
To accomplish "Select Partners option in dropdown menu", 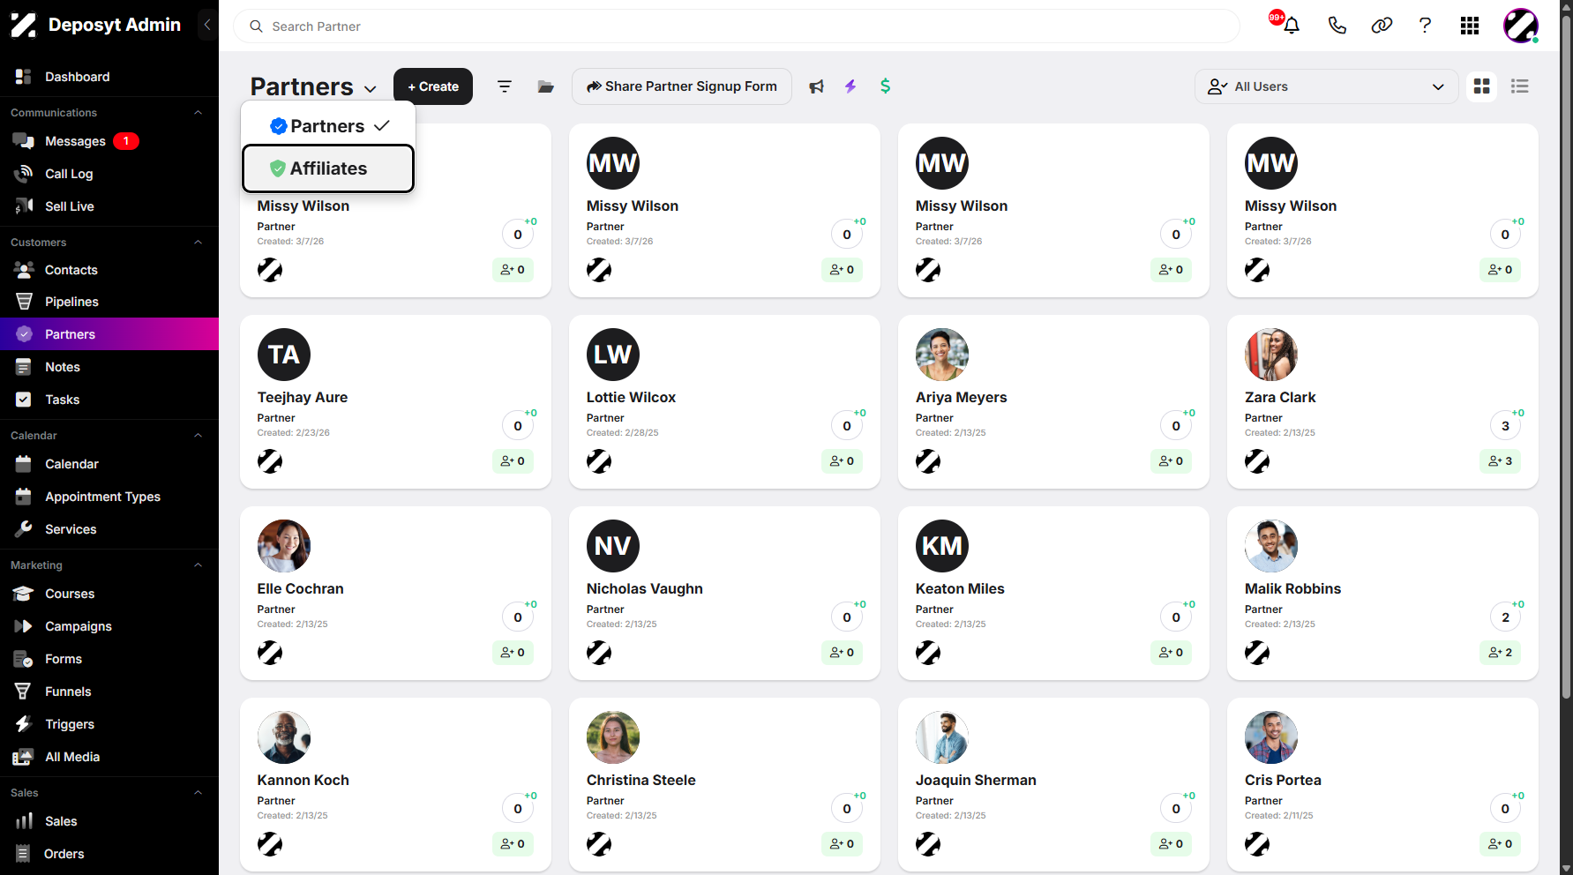I will pos(328,126).
